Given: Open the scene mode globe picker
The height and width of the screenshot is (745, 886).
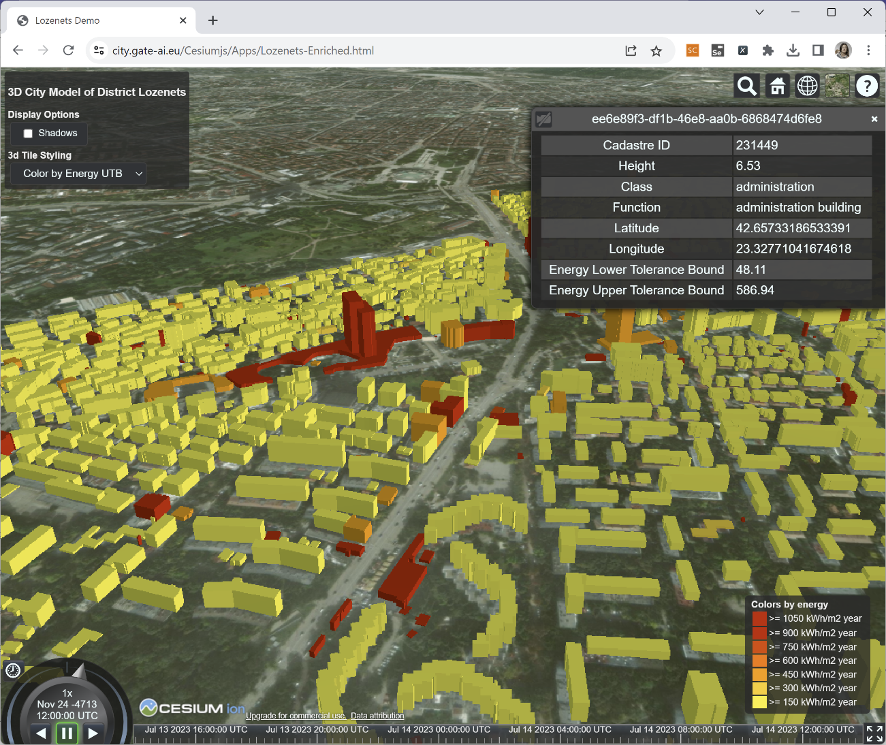Looking at the screenshot, I should pos(807,86).
